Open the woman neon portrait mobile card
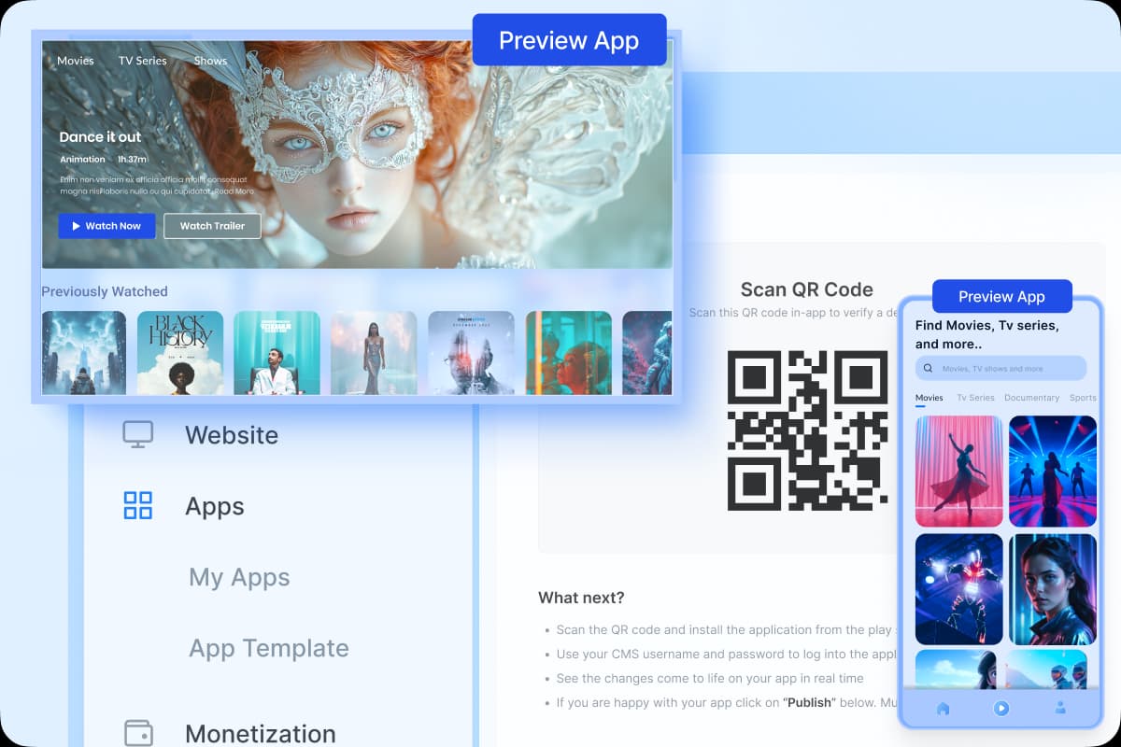Screen dimensions: 1121x747 coord(1053,589)
